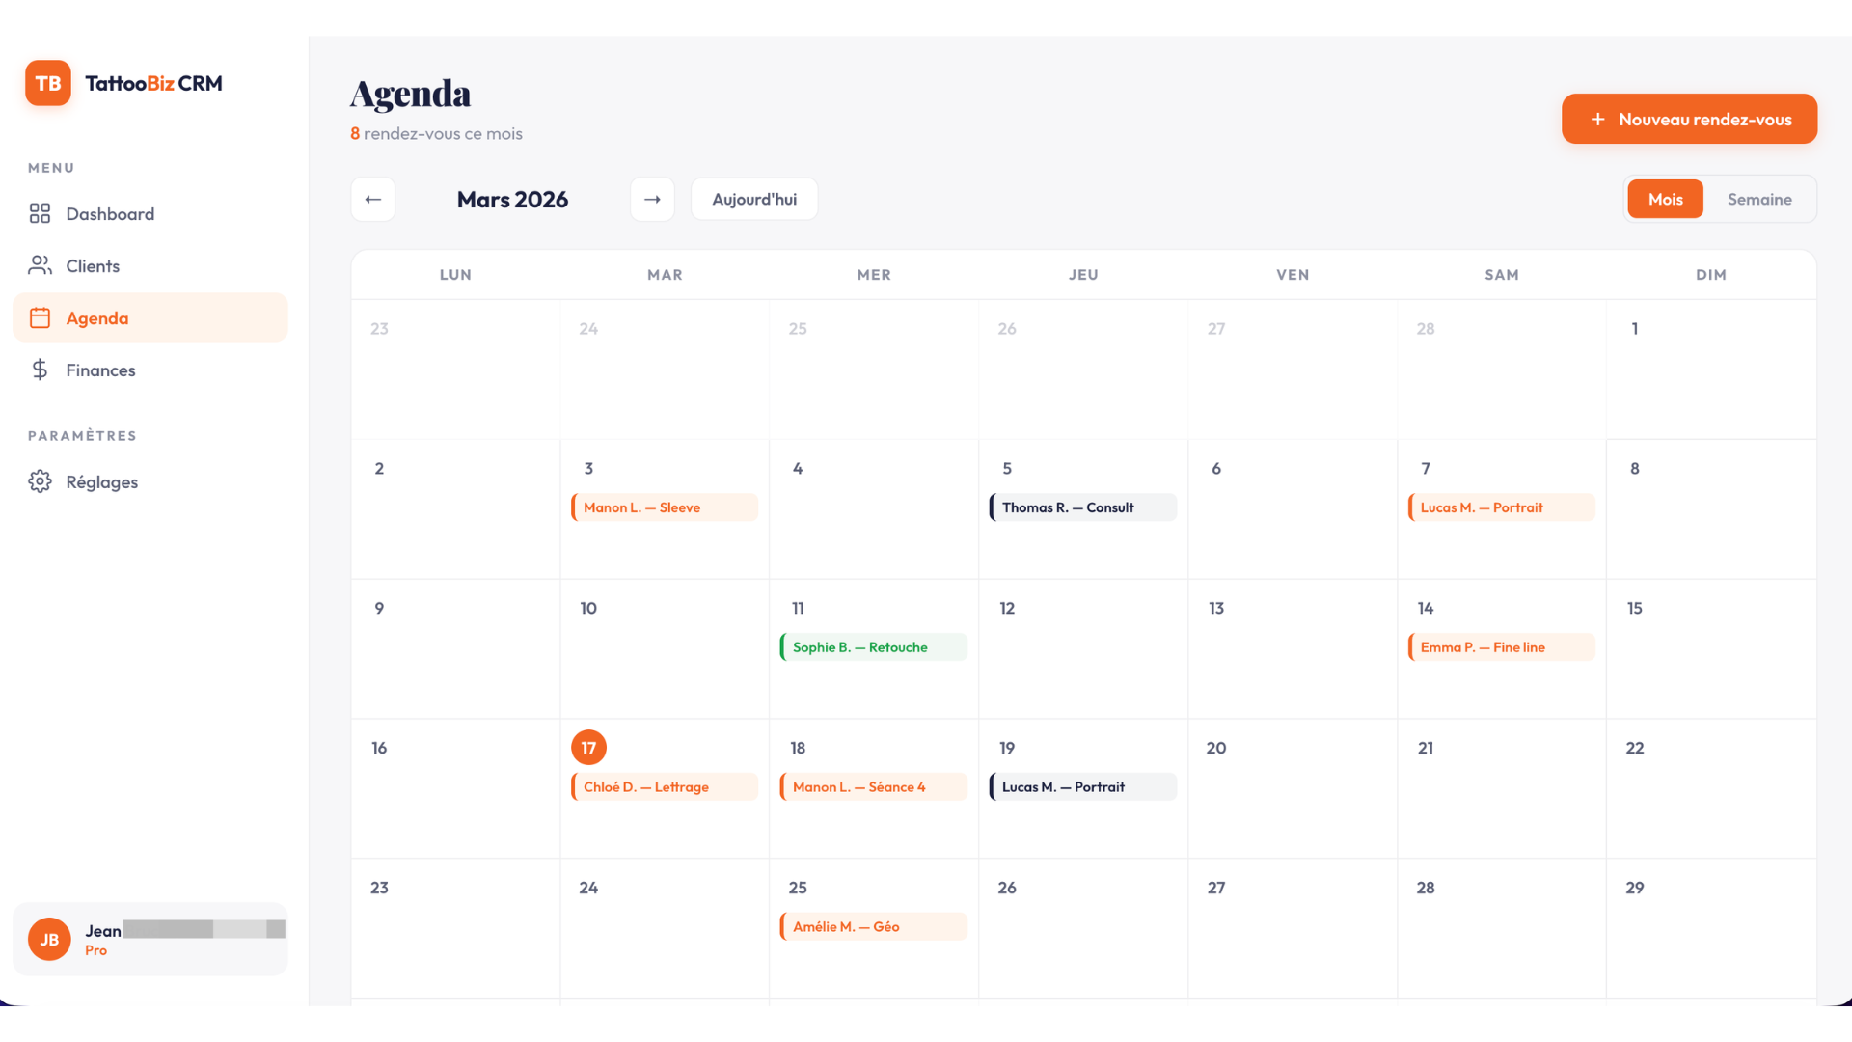Viewport: 1852px width, 1042px height.
Task: Open the Dashboard grid icon
Action: coord(40,213)
